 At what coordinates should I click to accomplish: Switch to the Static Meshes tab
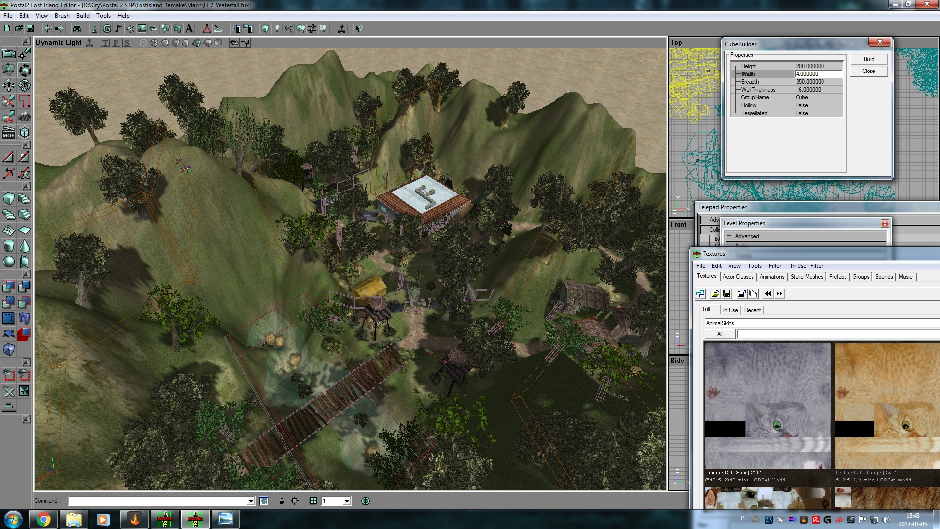pos(807,277)
